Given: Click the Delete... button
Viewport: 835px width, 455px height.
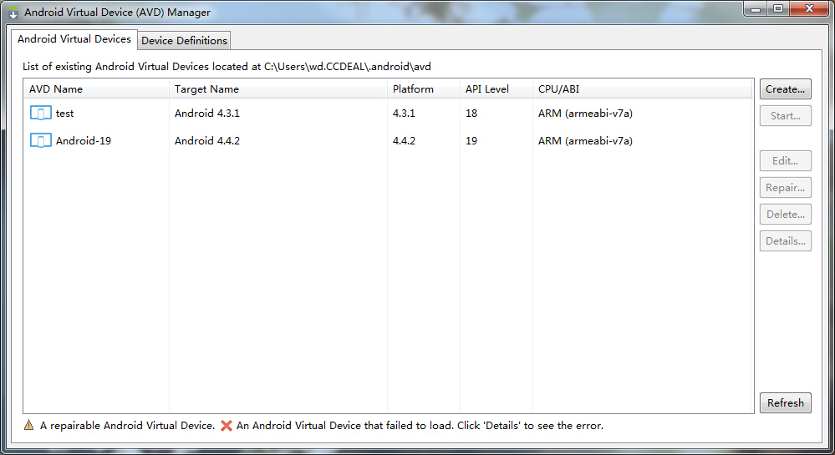Looking at the screenshot, I should click(x=786, y=214).
